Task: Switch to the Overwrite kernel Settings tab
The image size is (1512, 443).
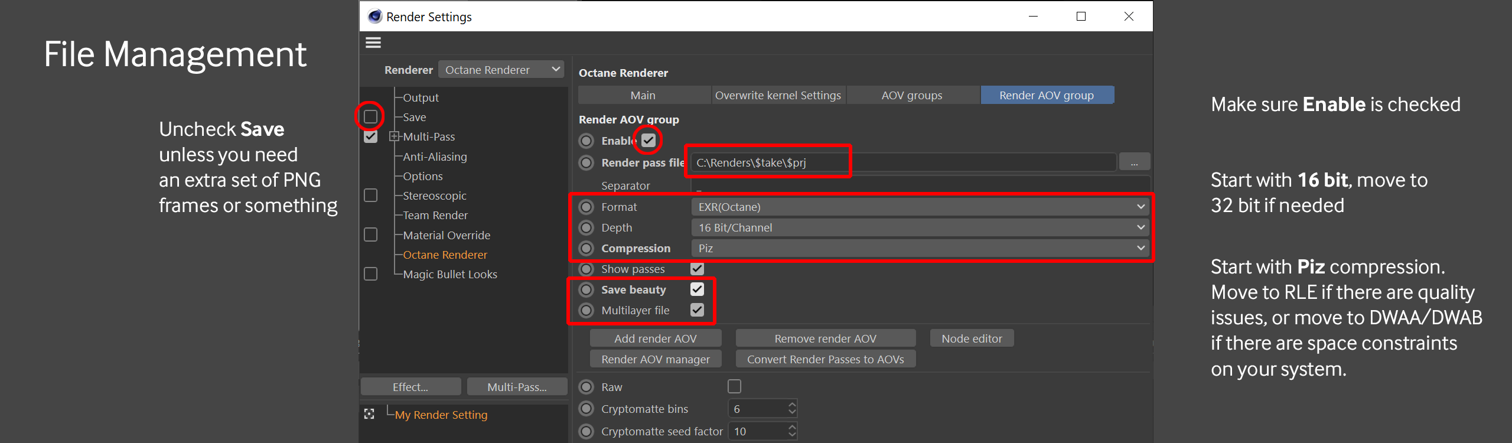Action: [x=778, y=95]
